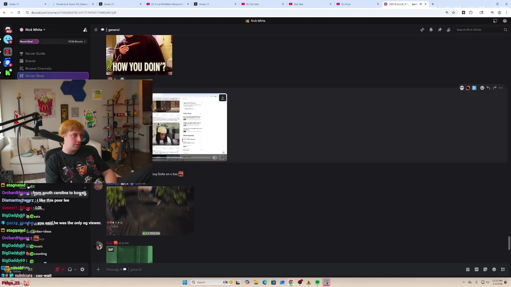Bookmark this page star icon
The width and height of the screenshot is (511, 287).
pyautogui.click(x=454, y=12)
